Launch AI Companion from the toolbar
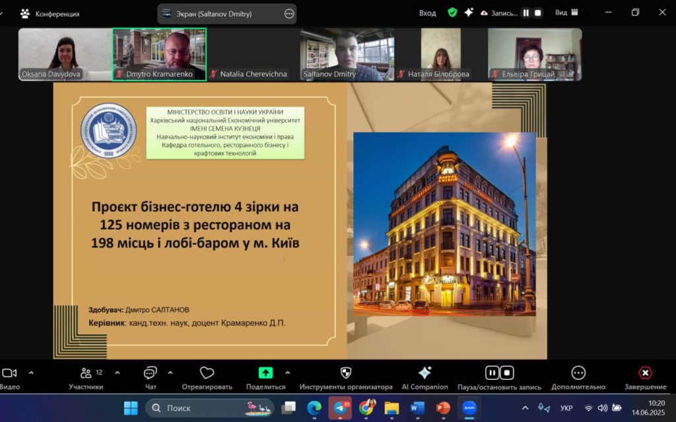 [424, 373]
